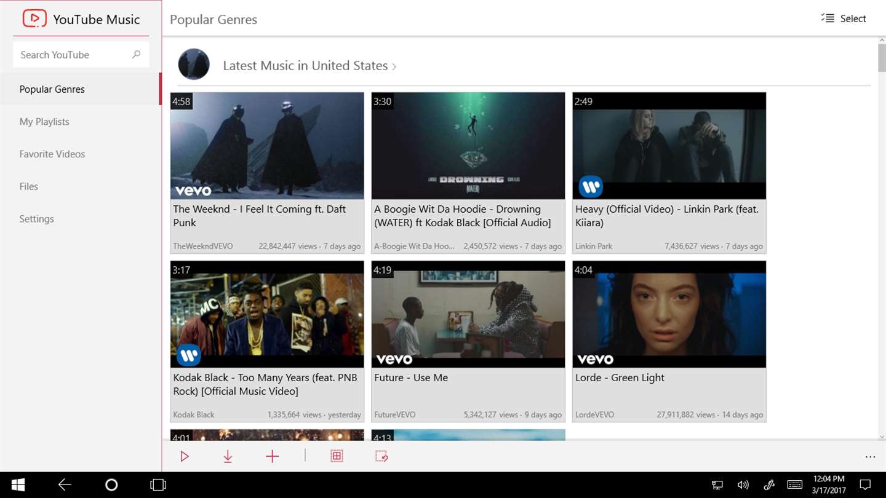Open Cortana circle on taskbar
The image size is (886, 498).
[111, 485]
